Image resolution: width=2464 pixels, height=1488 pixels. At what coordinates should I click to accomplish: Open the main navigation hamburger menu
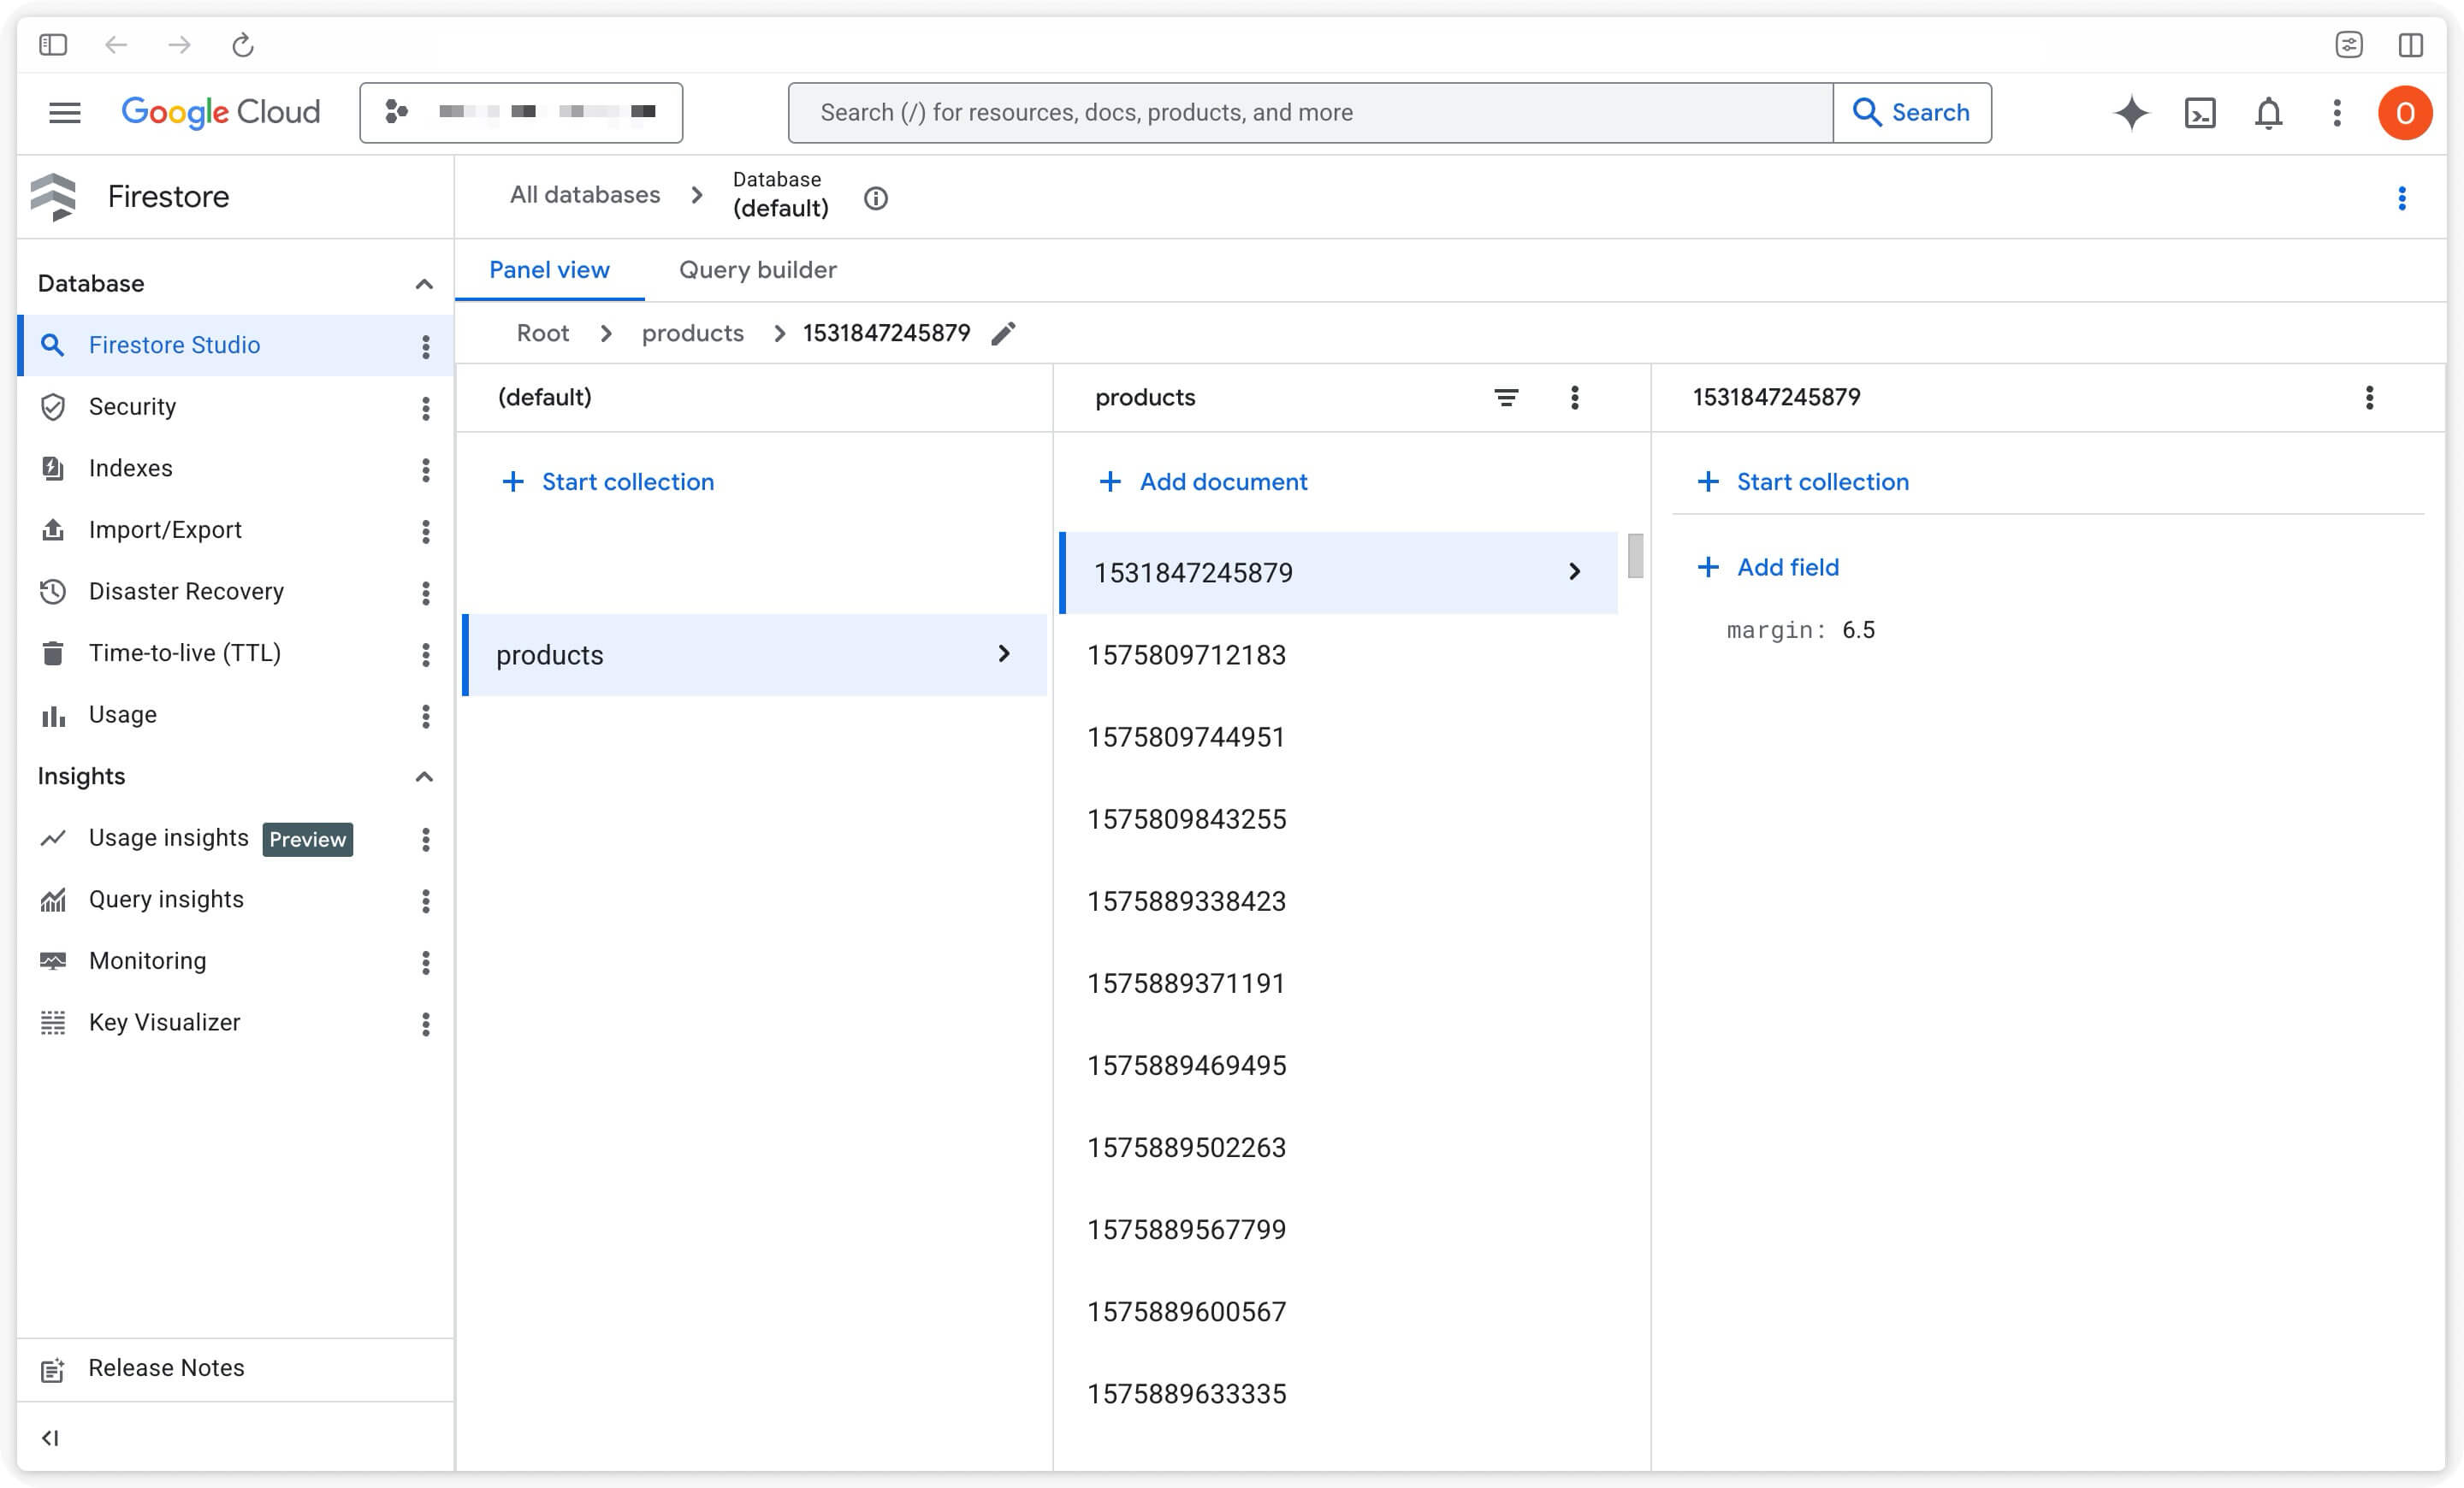[x=65, y=113]
